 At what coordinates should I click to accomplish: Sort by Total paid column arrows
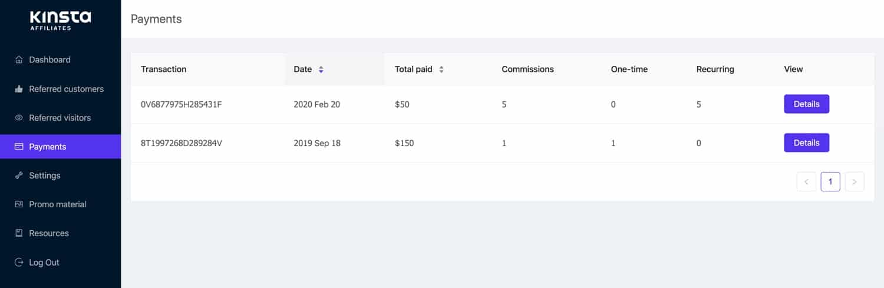click(441, 69)
